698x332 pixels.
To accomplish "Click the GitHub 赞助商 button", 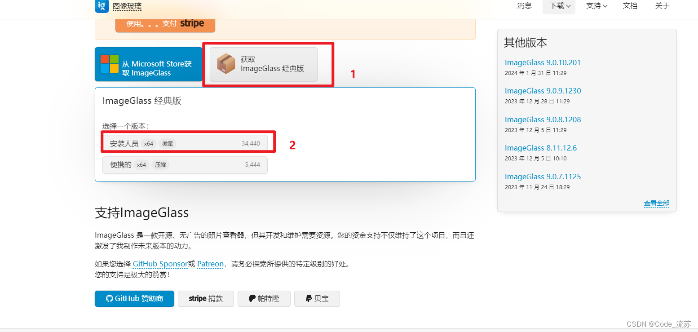I will pos(134,299).
